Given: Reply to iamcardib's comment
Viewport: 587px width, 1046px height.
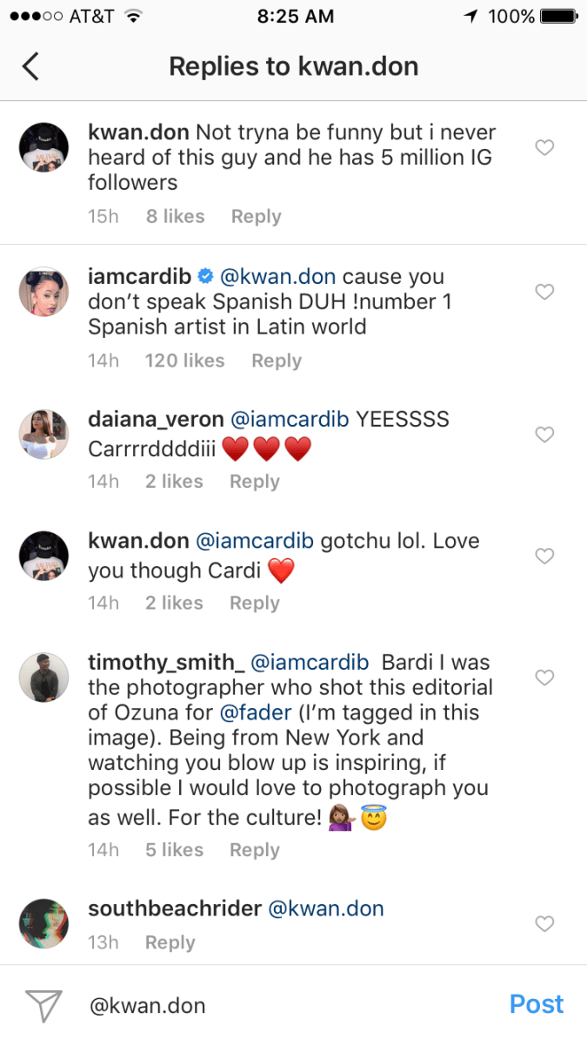Looking at the screenshot, I should (276, 361).
